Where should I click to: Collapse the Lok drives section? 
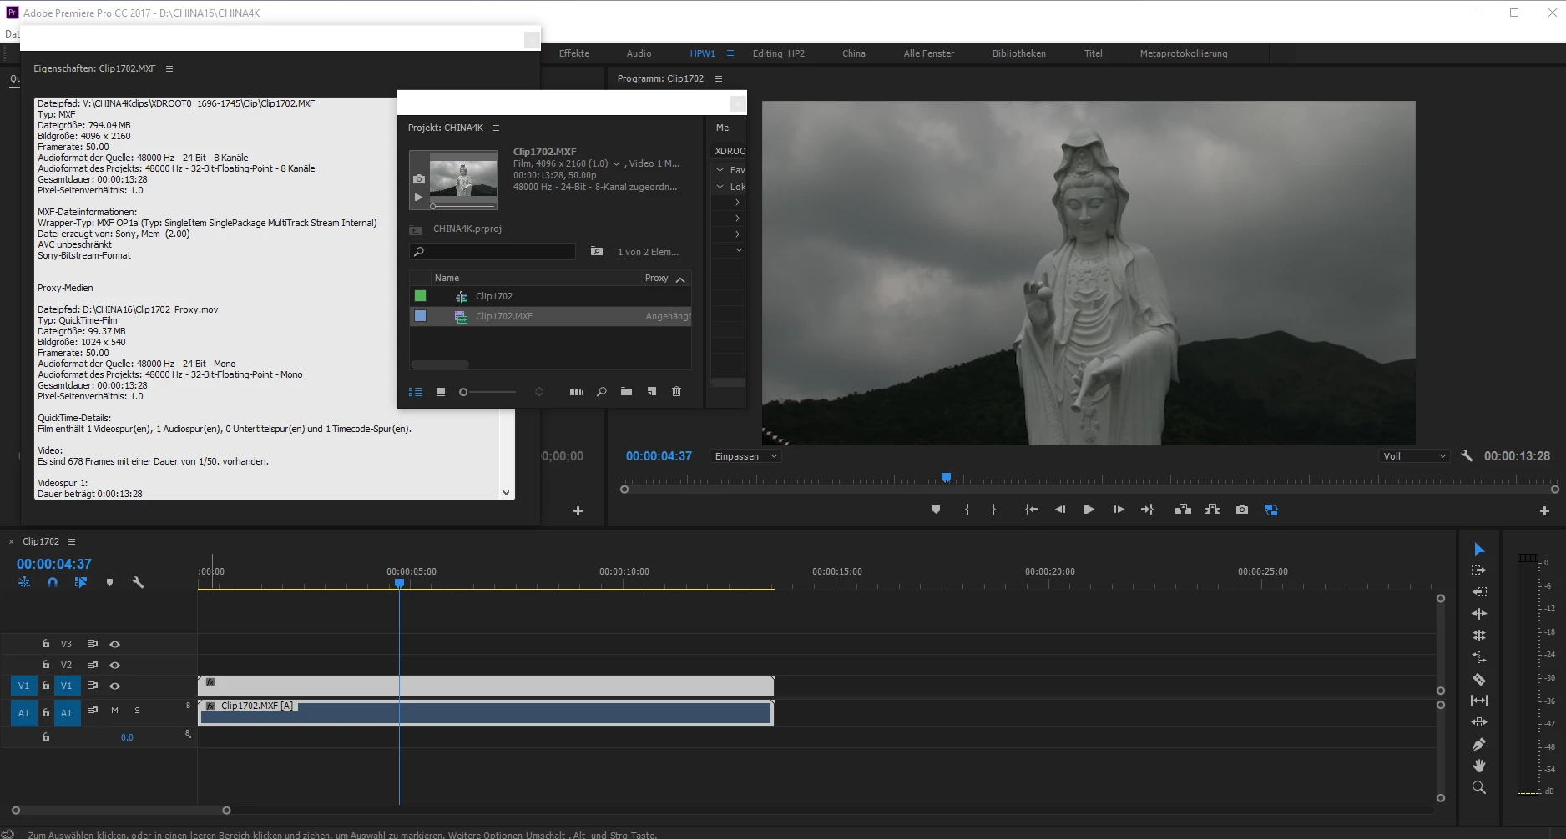coord(720,187)
